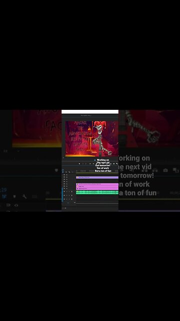
Task: Click voice-over record microphone on second audio track
Action: click(x=72, y=195)
